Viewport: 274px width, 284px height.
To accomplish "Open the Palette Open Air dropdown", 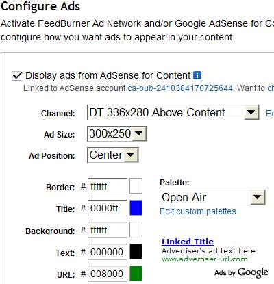I will tap(212, 197).
